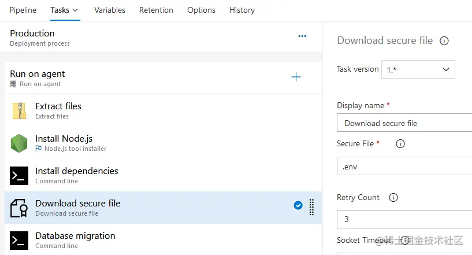Switch to the Variables tab
Image resolution: width=472 pixels, height=255 pixels.
click(110, 10)
